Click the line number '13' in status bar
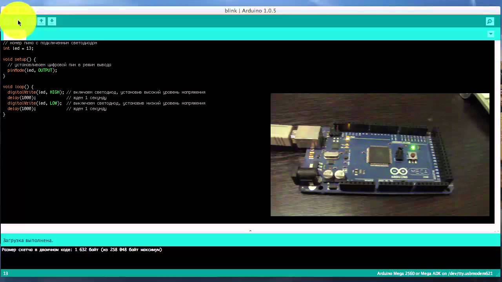The height and width of the screenshot is (282, 502). pos(5,273)
